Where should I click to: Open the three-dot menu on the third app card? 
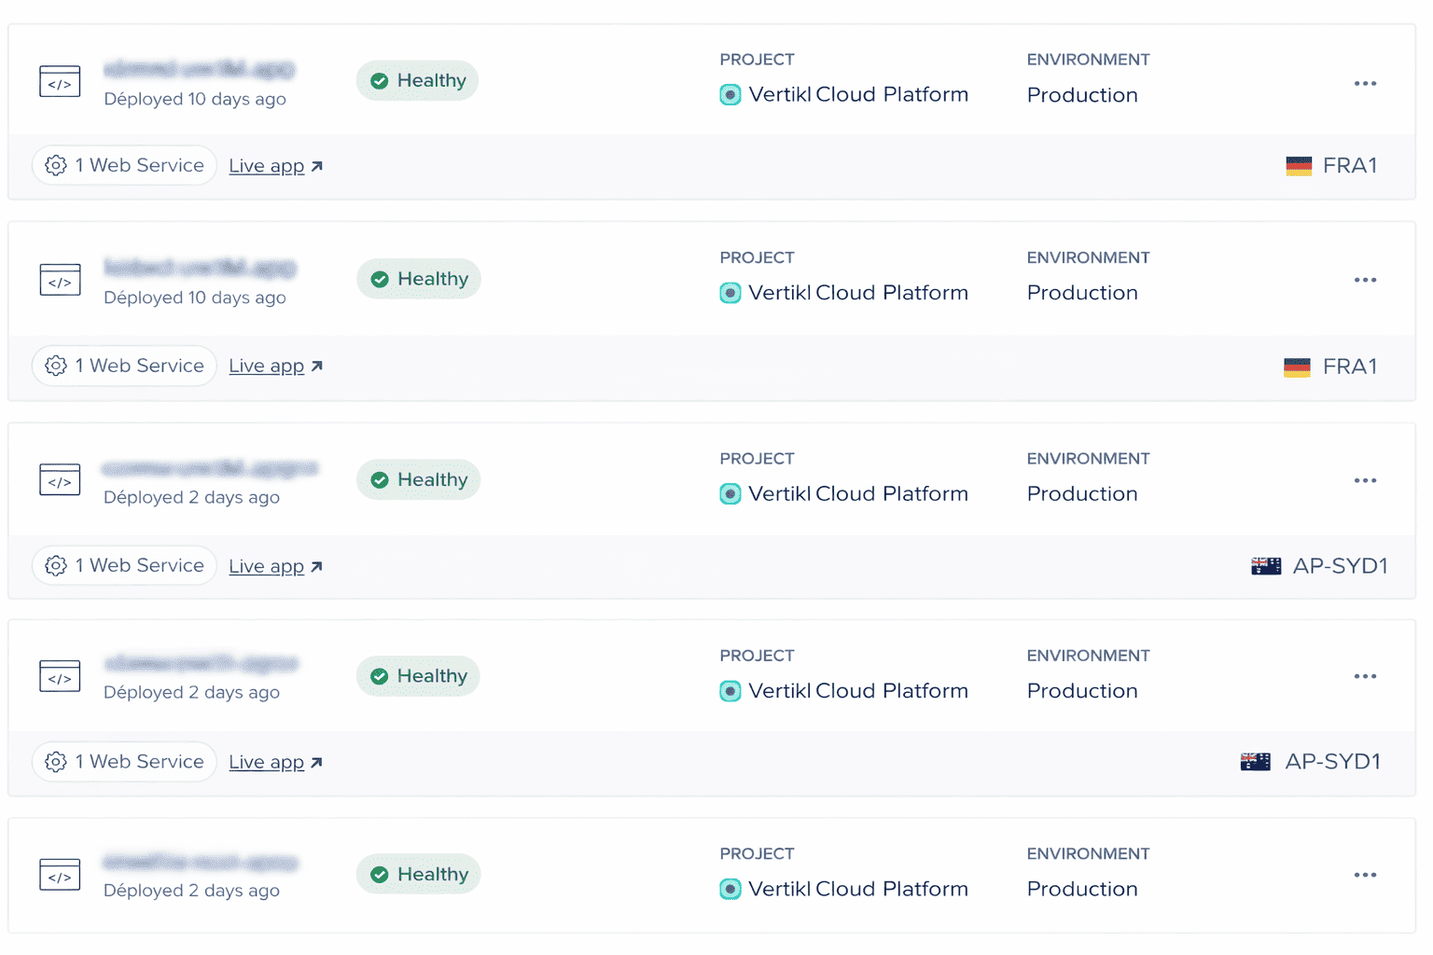point(1365,480)
